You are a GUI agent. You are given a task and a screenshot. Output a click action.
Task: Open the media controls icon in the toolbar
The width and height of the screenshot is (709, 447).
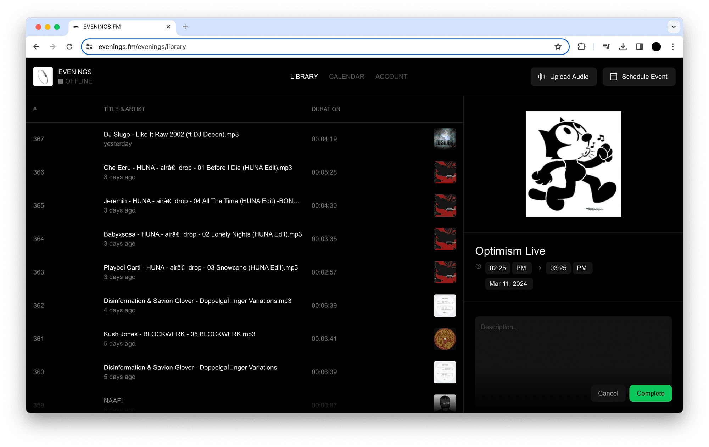click(x=606, y=47)
